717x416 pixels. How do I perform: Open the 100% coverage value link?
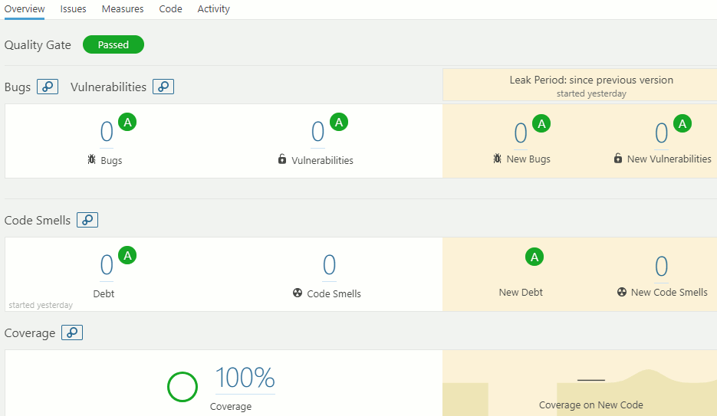(245, 378)
